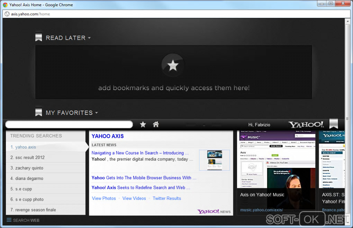
Task: Click the Yahoo! News logo
Action: coord(214,211)
